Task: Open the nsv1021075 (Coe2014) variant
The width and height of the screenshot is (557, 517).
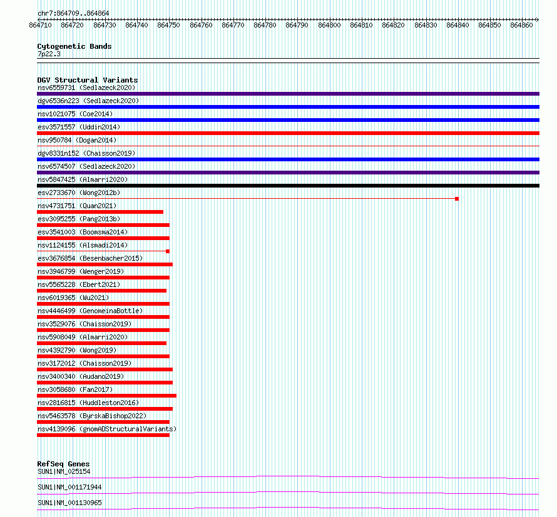Action: (x=75, y=114)
